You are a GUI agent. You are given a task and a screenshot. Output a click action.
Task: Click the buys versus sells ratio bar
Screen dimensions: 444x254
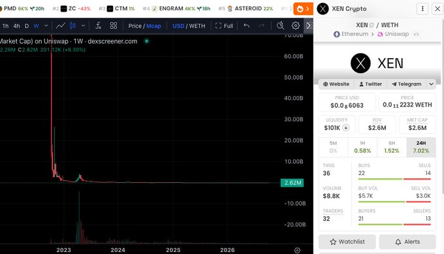[x=394, y=179]
